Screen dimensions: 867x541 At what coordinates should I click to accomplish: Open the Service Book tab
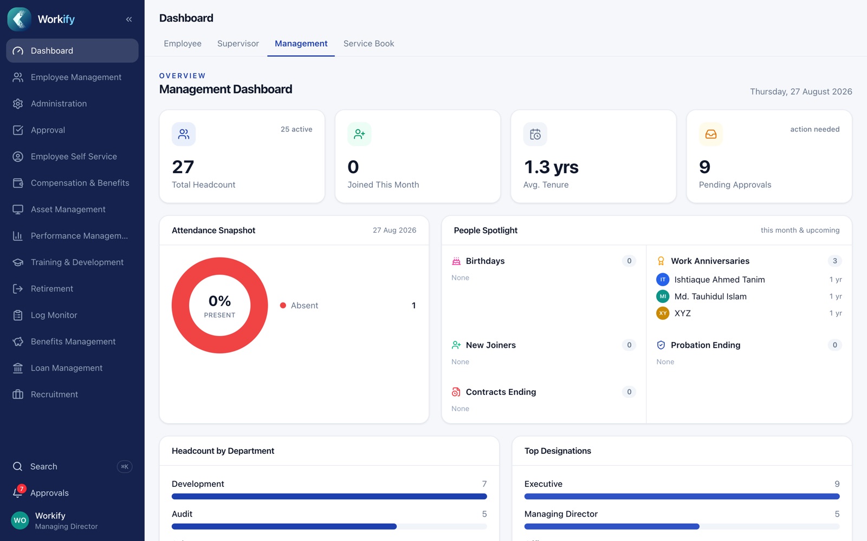pyautogui.click(x=368, y=44)
